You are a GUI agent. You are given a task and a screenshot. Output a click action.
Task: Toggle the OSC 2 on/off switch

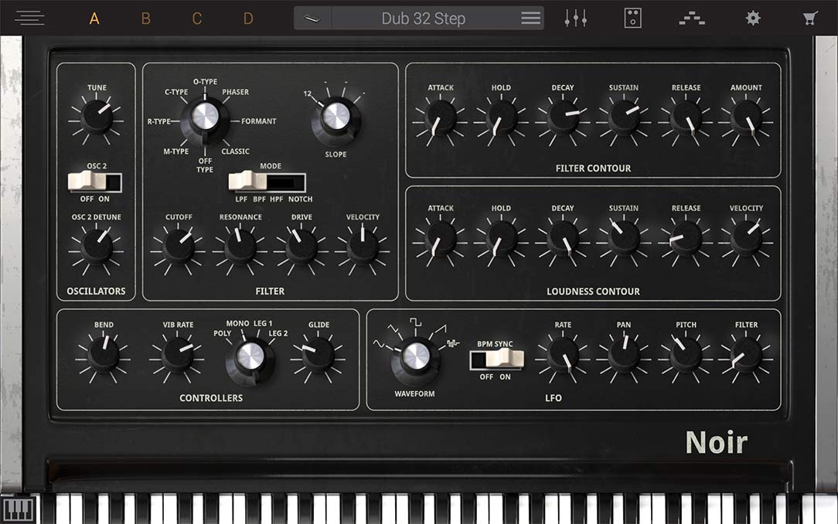click(95, 182)
